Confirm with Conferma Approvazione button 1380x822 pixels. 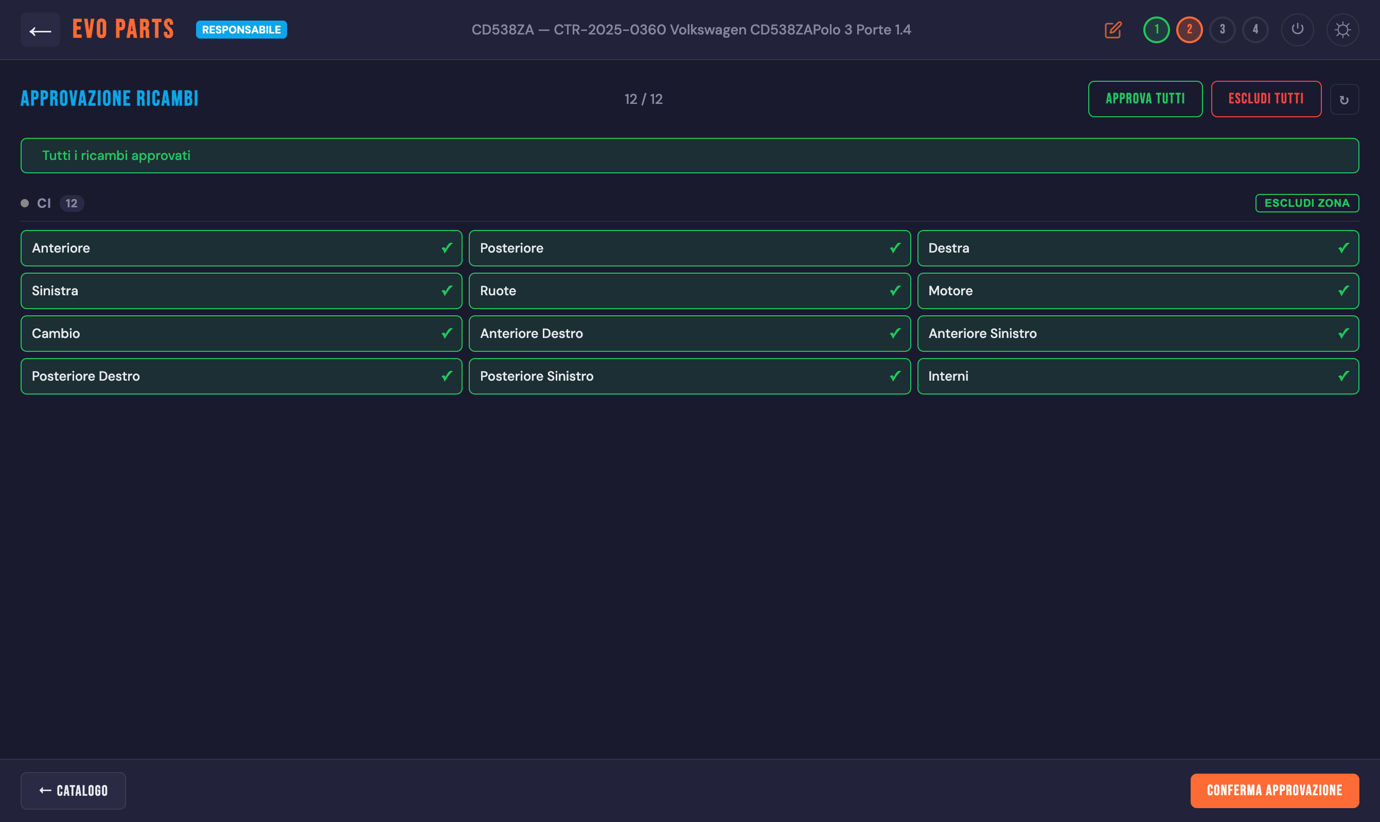tap(1273, 791)
